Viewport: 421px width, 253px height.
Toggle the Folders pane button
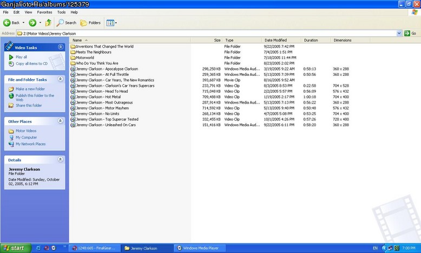point(90,23)
